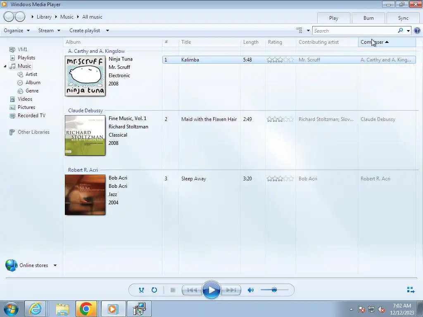The width and height of the screenshot is (423, 317).
Task: Open Create playlist dropdown arrow
Action: click(x=107, y=31)
